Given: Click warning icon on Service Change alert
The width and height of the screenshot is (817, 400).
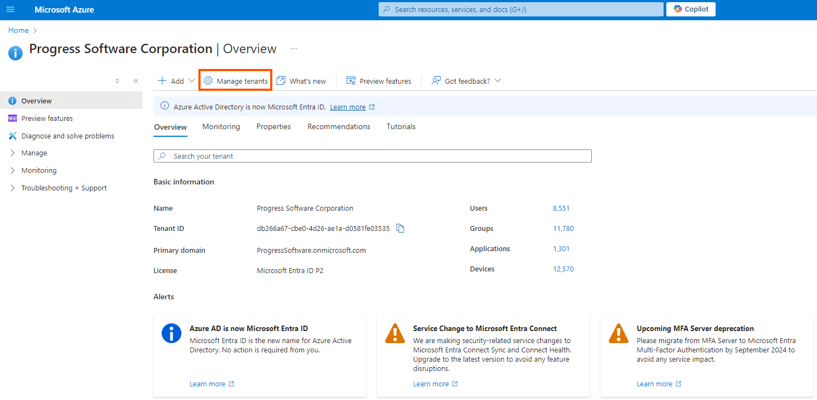Looking at the screenshot, I should [x=395, y=333].
